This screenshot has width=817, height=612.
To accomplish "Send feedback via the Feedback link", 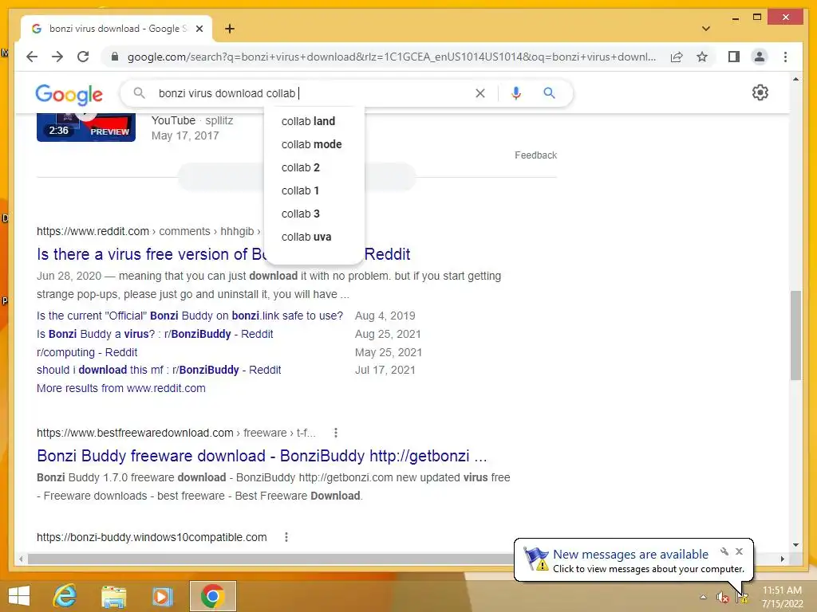I will point(535,155).
